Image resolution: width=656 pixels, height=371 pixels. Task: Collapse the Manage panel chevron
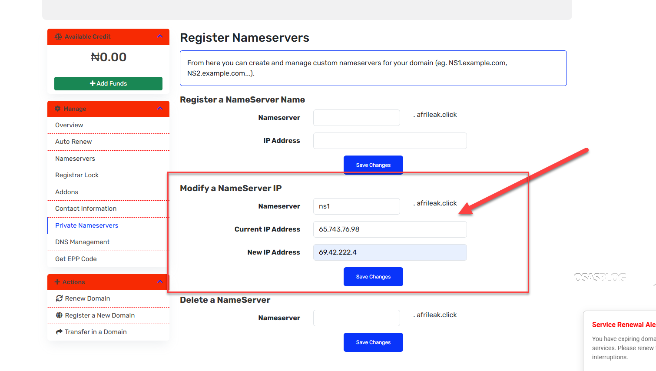(160, 108)
